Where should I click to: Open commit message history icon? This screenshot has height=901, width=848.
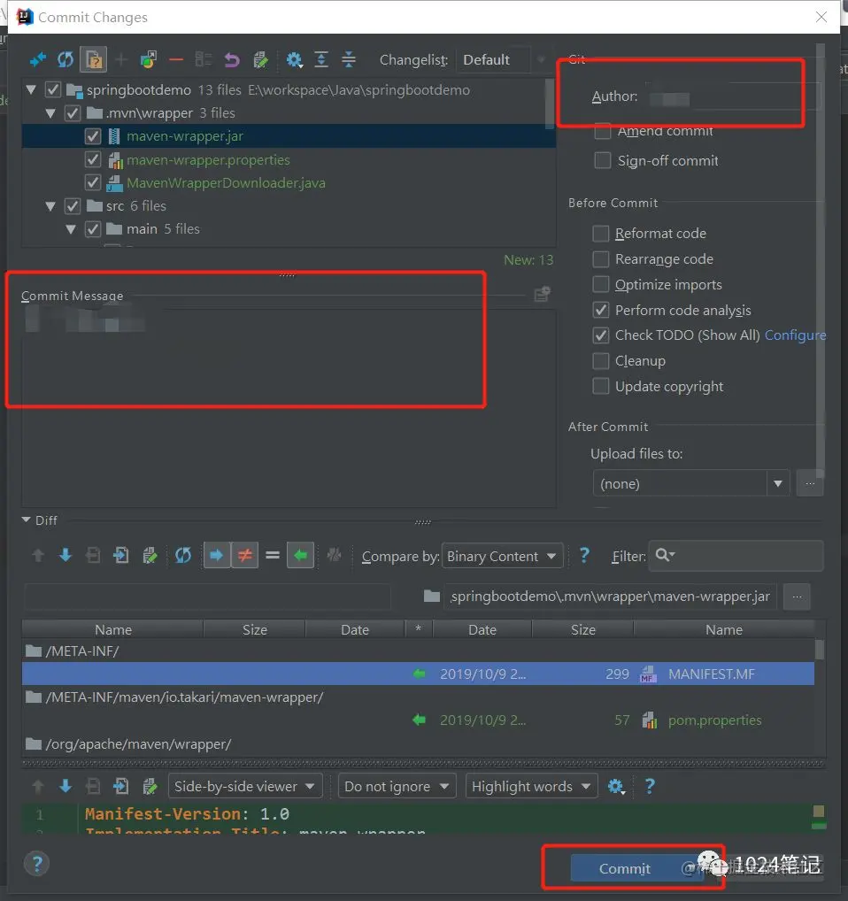(x=542, y=294)
